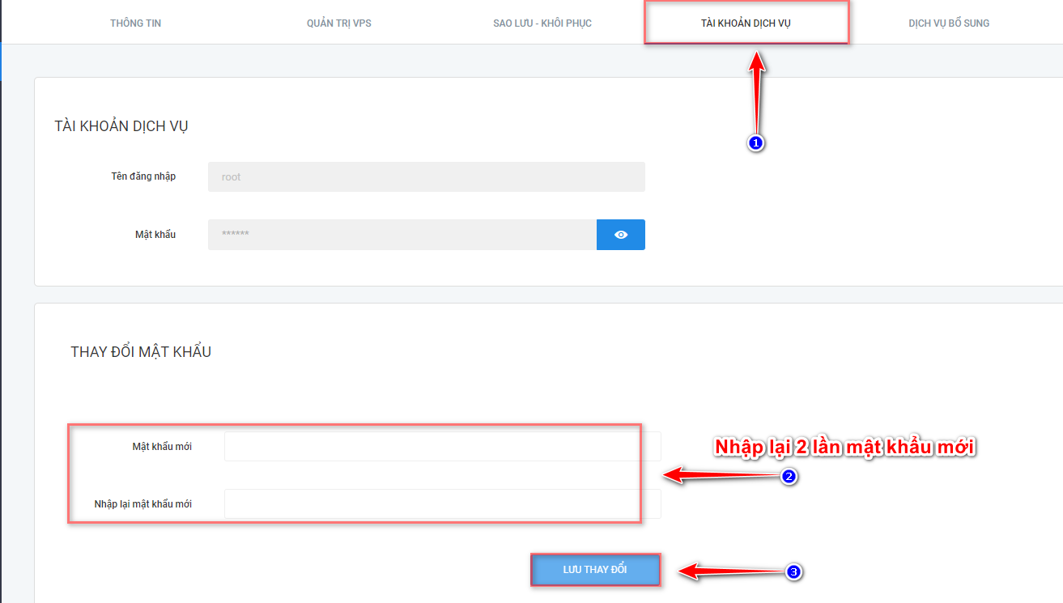Click the blue numbered marker 2

789,477
